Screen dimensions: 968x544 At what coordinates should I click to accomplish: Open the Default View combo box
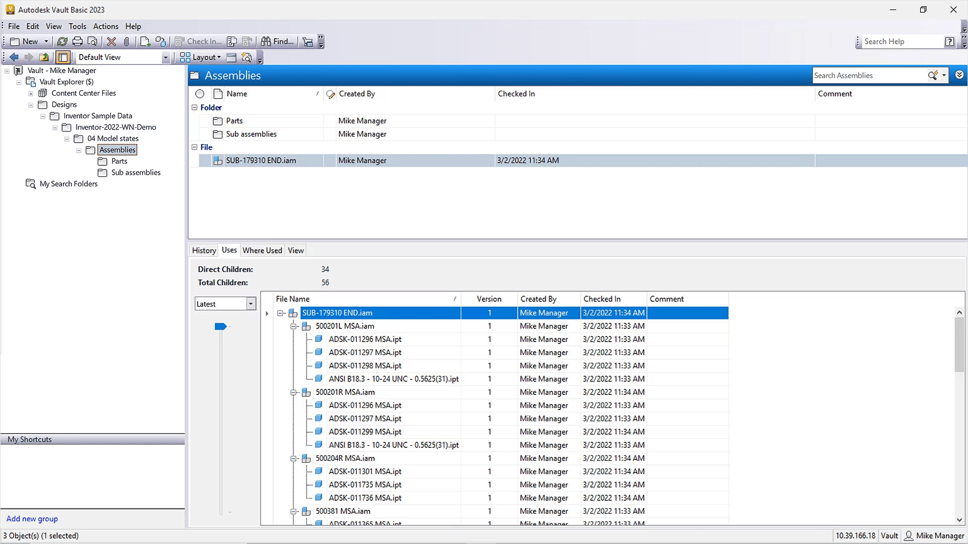(165, 57)
